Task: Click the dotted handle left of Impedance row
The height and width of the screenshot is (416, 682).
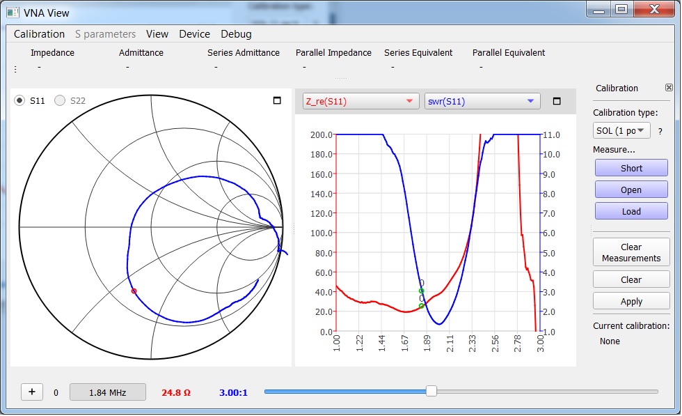Action: pos(15,69)
